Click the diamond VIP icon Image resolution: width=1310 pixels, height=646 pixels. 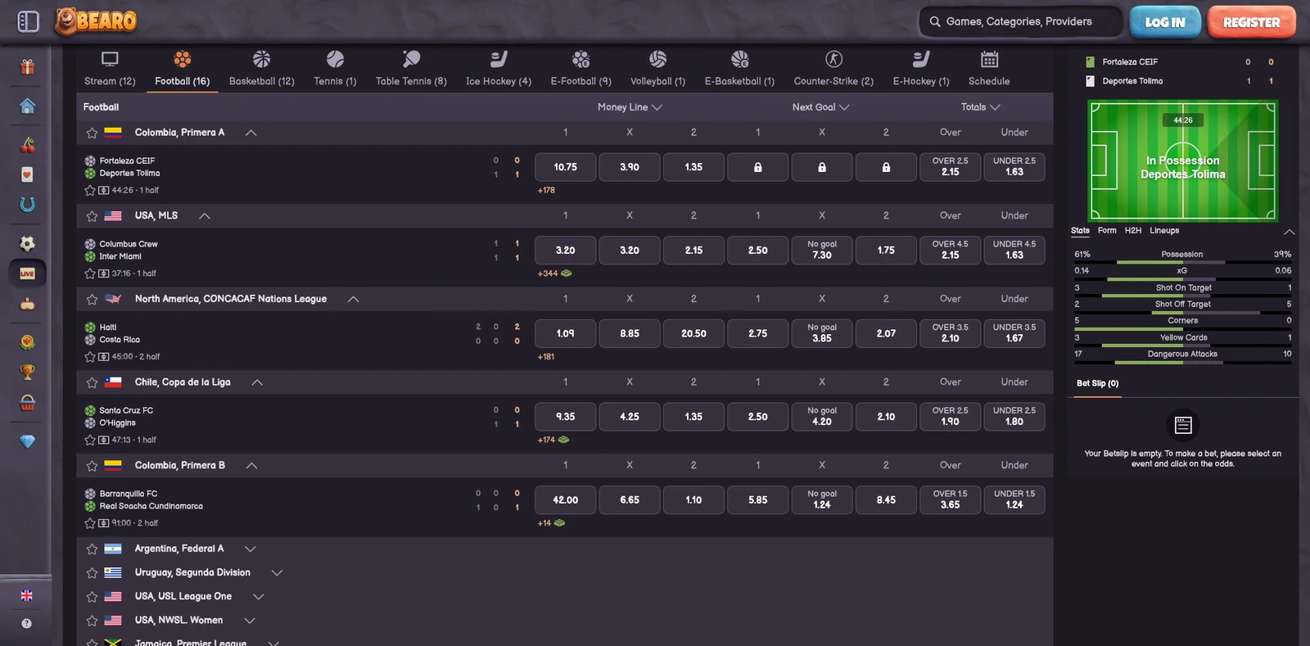27,441
